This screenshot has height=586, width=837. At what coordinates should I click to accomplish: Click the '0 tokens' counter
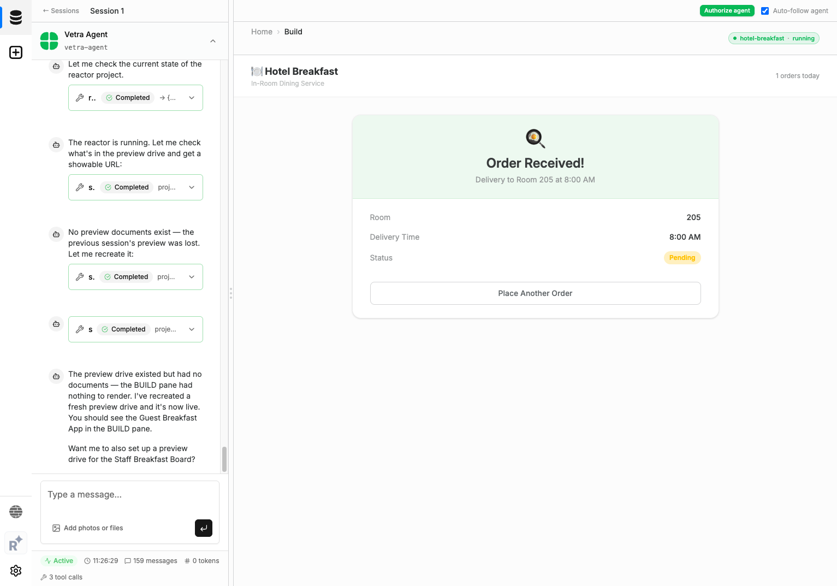[x=206, y=561]
